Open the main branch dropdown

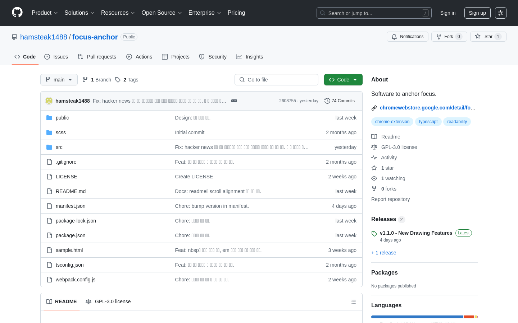click(x=59, y=80)
